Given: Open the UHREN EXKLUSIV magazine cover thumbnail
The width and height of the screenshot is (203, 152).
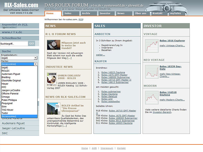Looking at the screenshot, I should [x=52, y=79].
